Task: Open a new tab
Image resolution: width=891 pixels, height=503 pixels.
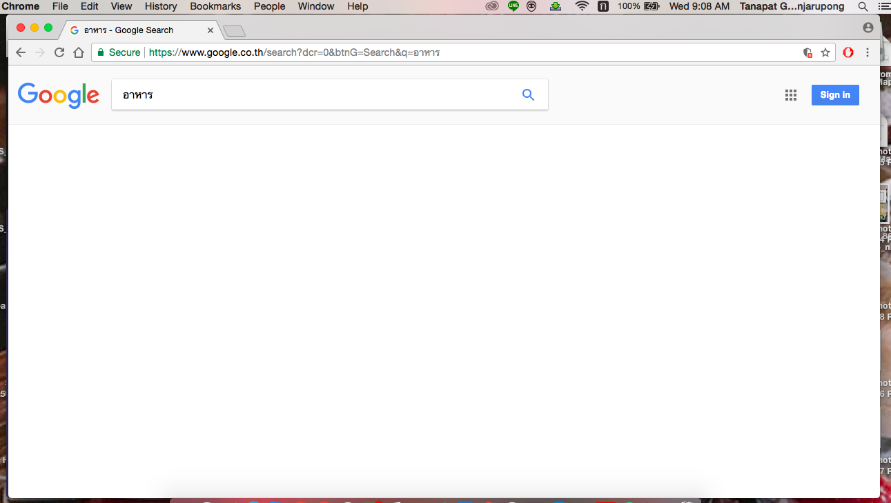Action: pos(235,31)
